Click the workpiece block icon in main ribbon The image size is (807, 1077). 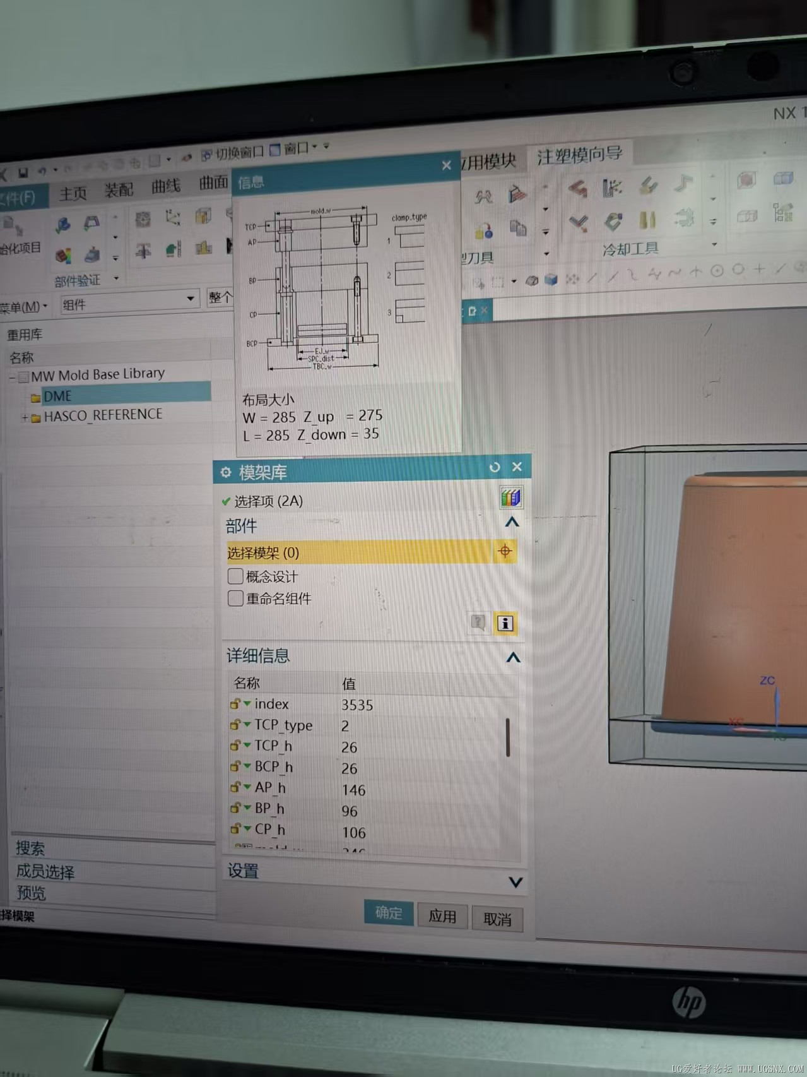[203, 216]
